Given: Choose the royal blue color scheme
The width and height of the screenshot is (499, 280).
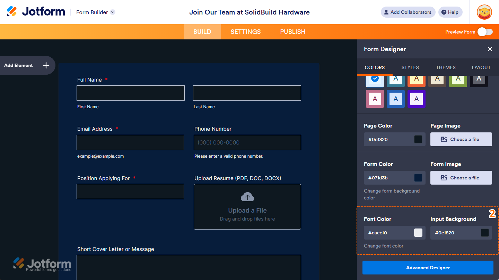Looking at the screenshot, I should [x=396, y=99].
